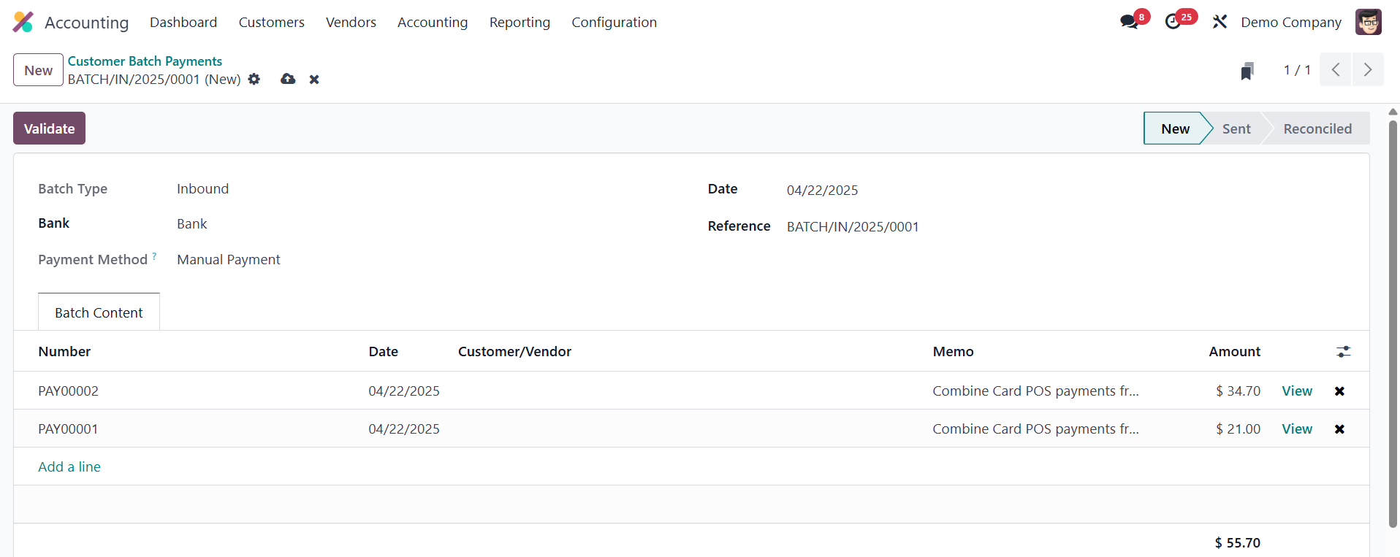Open the discuss messages icon
The height and width of the screenshot is (557, 1400).
1130,22
